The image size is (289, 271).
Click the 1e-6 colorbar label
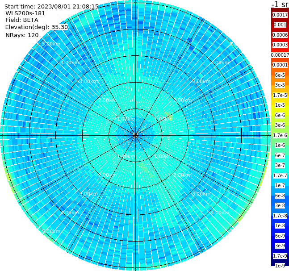[x=280, y=145]
